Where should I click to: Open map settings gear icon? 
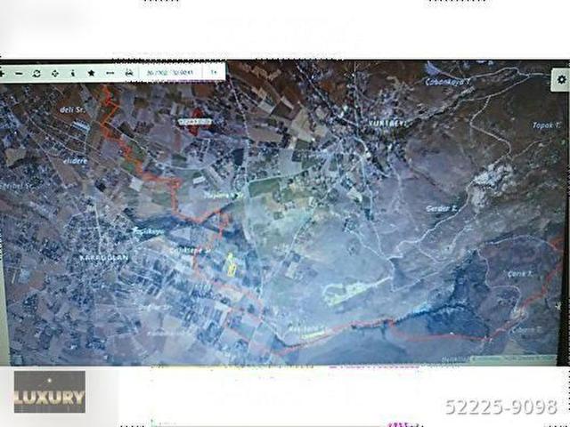pos(561,79)
